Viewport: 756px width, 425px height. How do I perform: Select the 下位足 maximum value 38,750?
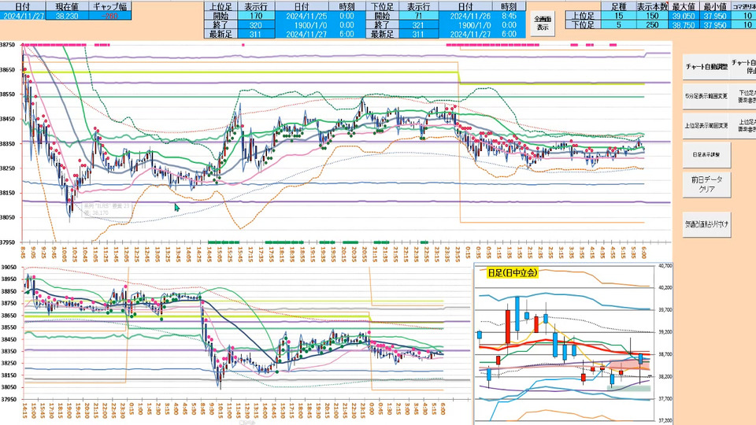(x=684, y=25)
